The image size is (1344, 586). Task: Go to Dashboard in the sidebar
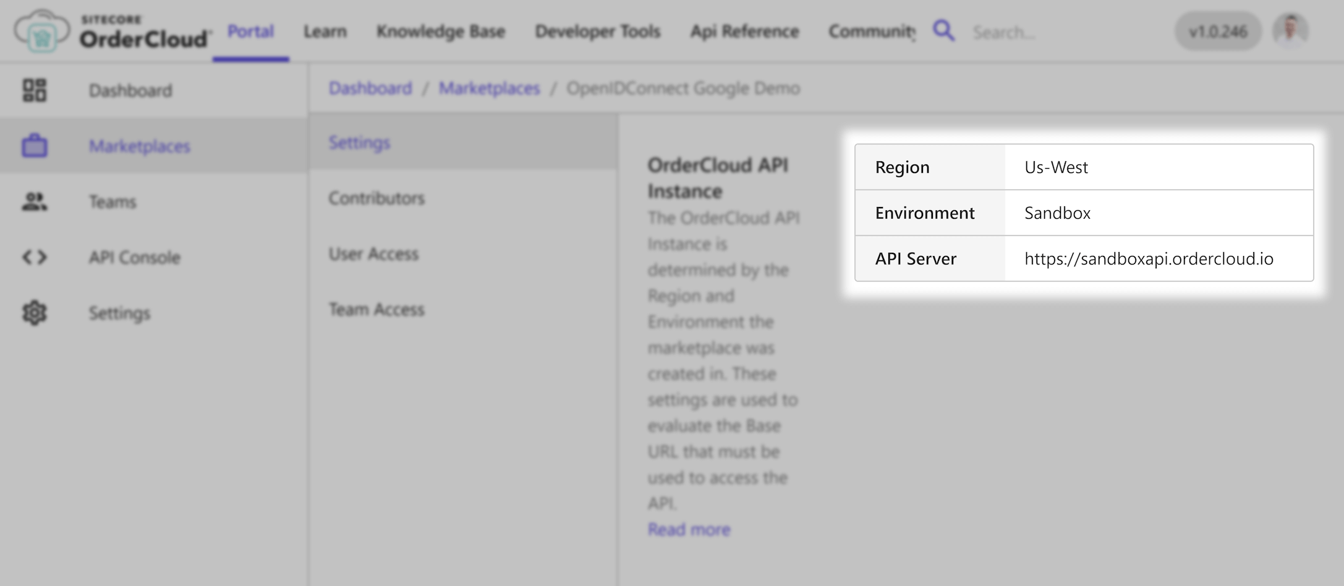(130, 90)
